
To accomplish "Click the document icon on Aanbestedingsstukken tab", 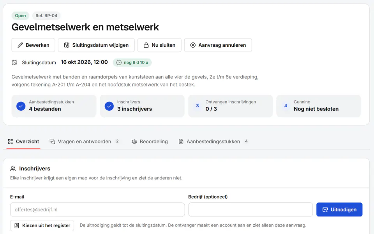I will click(181, 141).
